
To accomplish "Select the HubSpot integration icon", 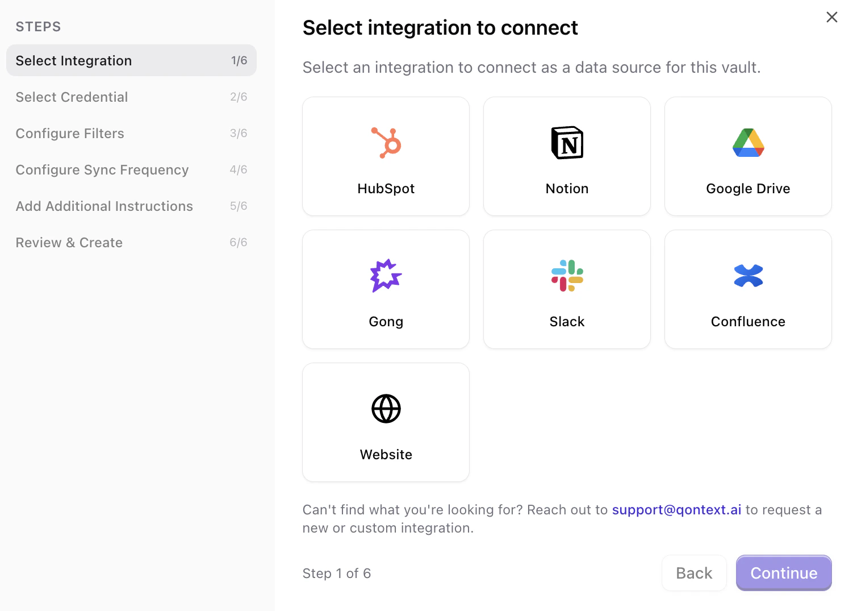I will (386, 143).
